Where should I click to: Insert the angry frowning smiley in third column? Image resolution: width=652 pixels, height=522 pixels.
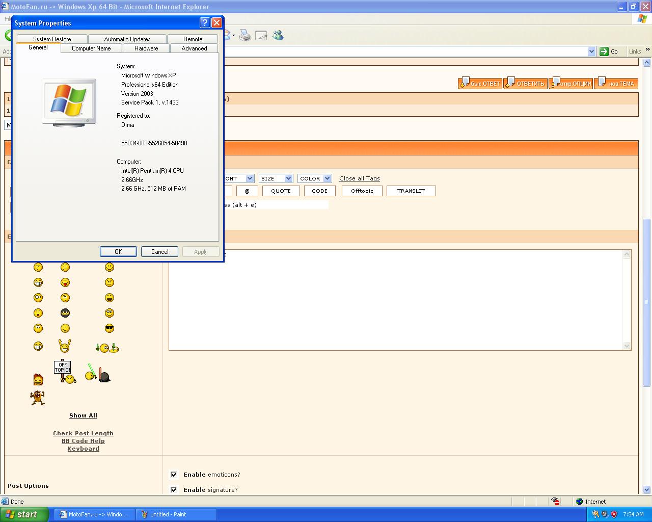click(x=110, y=282)
